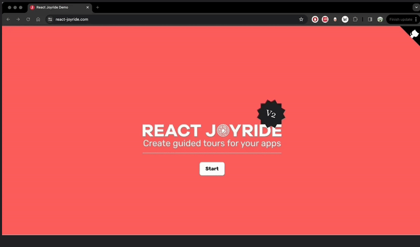420x247 pixels.
Task: Click the Finish update button
Action: (400, 20)
